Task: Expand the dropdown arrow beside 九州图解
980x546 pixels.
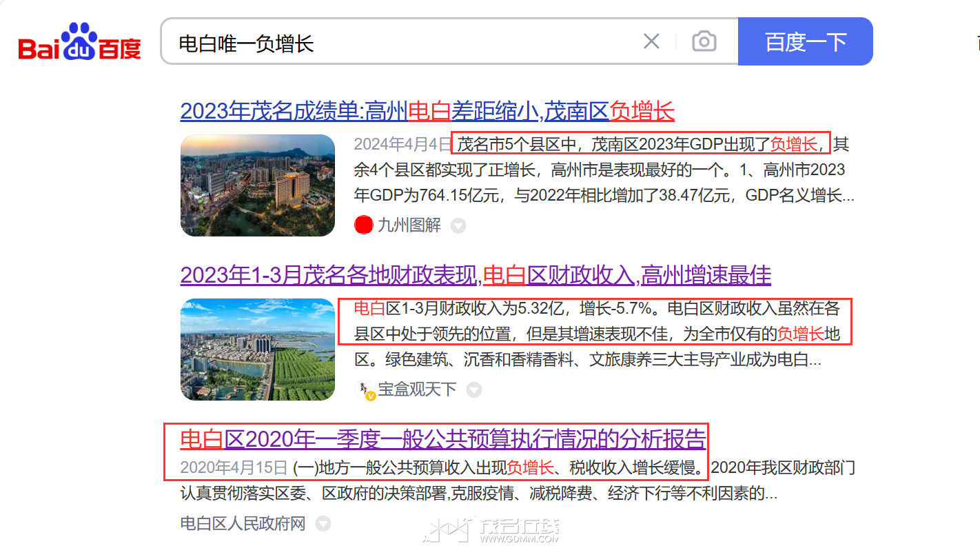Action: coord(458,225)
